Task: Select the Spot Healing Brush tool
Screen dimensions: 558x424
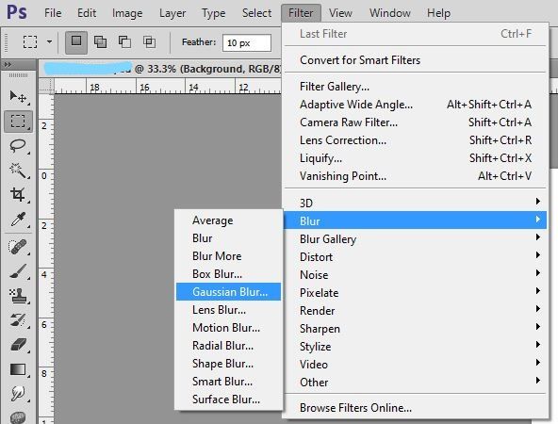Action: pos(18,247)
